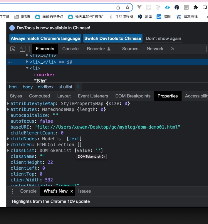Click Switch DevTools to Chinese button

coord(113,38)
